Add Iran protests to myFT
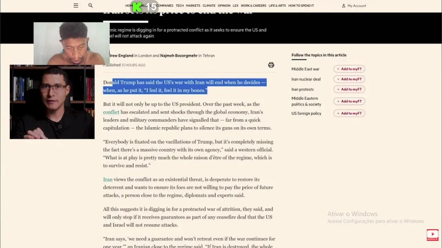The image size is (442, 248). tap(349, 89)
